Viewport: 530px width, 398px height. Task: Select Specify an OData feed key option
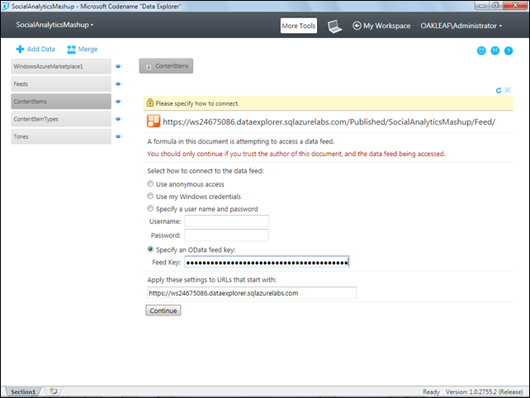[x=150, y=249]
